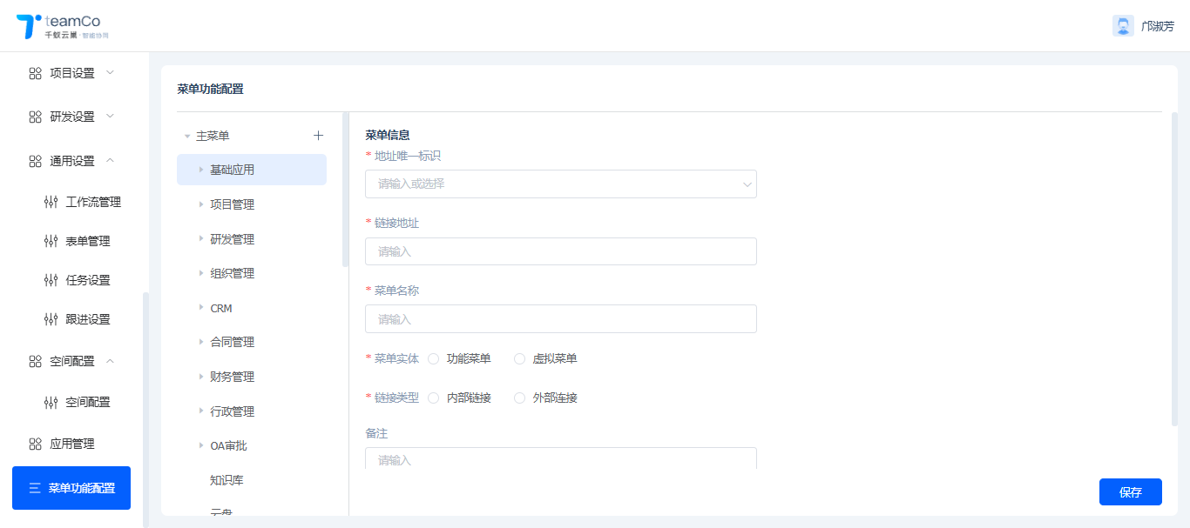Click the 项目设置 grid icon
Image resolution: width=1190 pixels, height=528 pixels.
(x=35, y=73)
